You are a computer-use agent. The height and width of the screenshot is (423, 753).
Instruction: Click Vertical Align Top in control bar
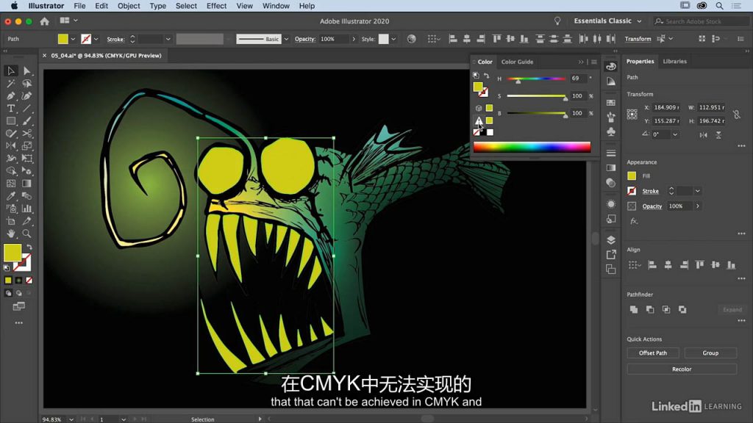pos(496,39)
